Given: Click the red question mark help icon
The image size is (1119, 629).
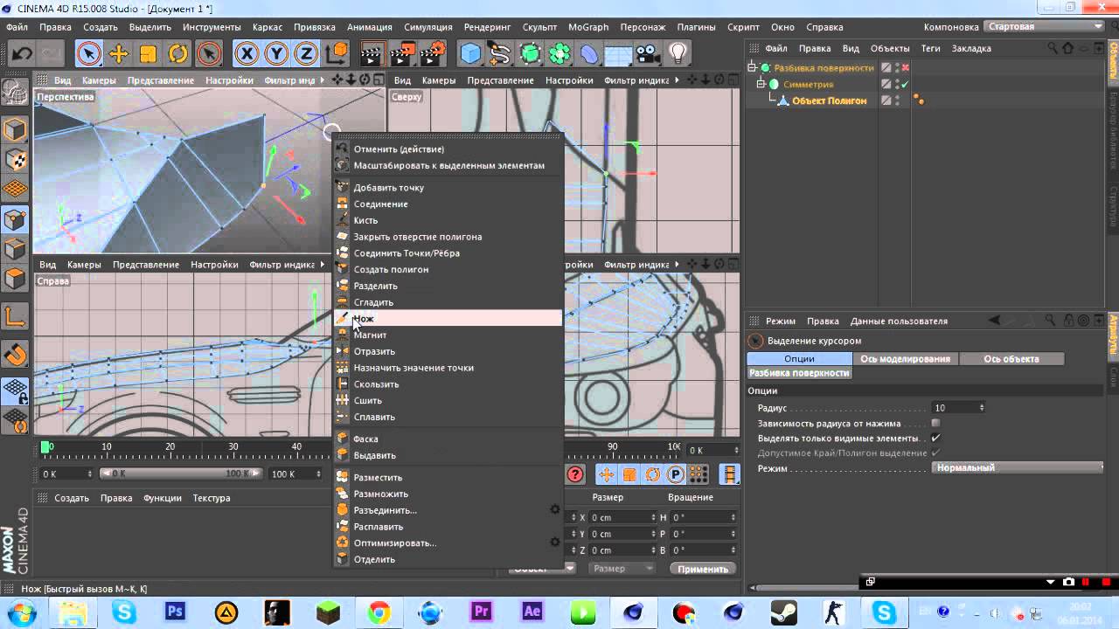Looking at the screenshot, I should [575, 474].
